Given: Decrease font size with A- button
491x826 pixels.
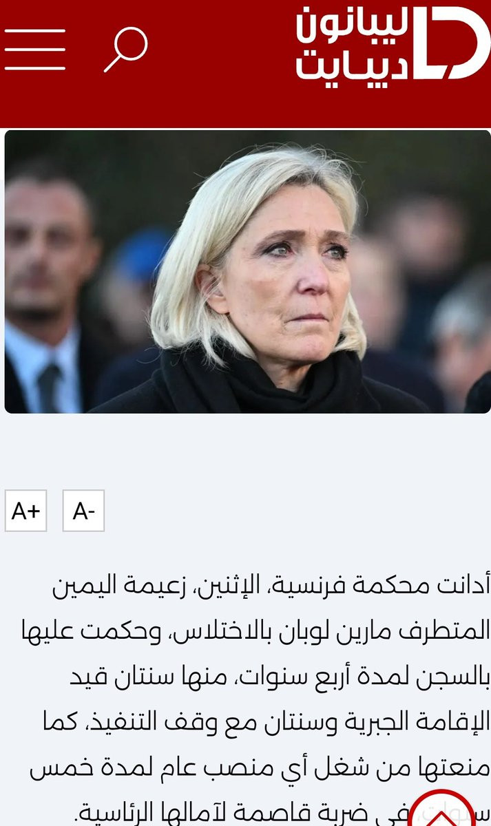Looking at the screenshot, I should pyautogui.click(x=83, y=511).
